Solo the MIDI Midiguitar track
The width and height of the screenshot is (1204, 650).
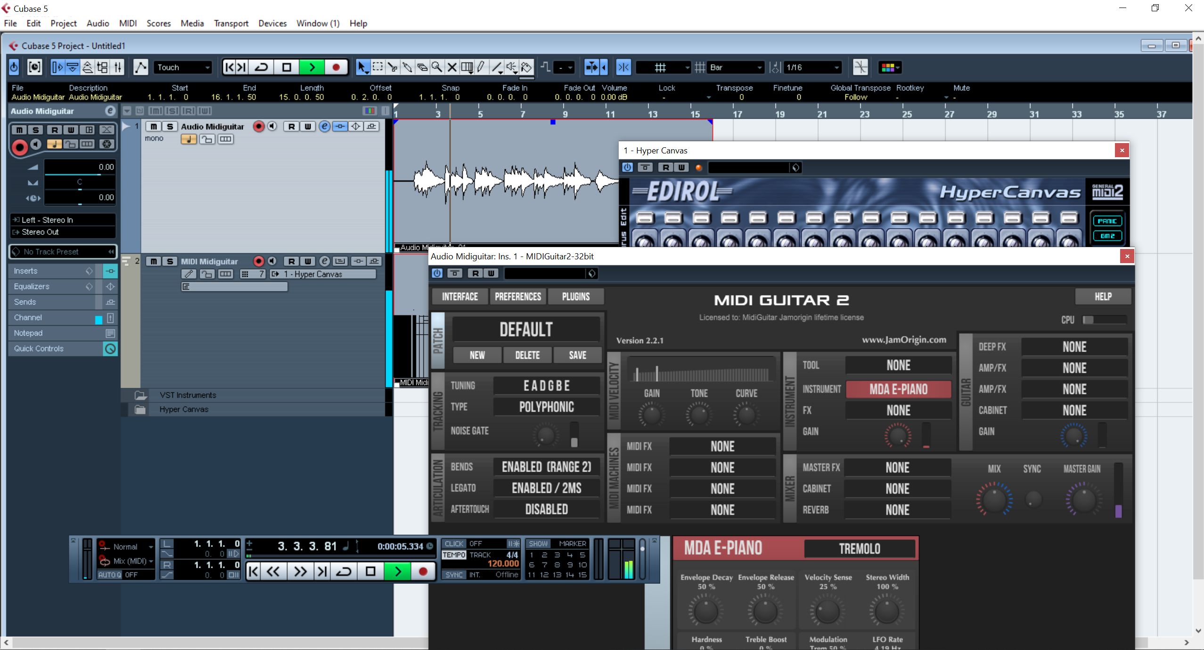tap(170, 261)
